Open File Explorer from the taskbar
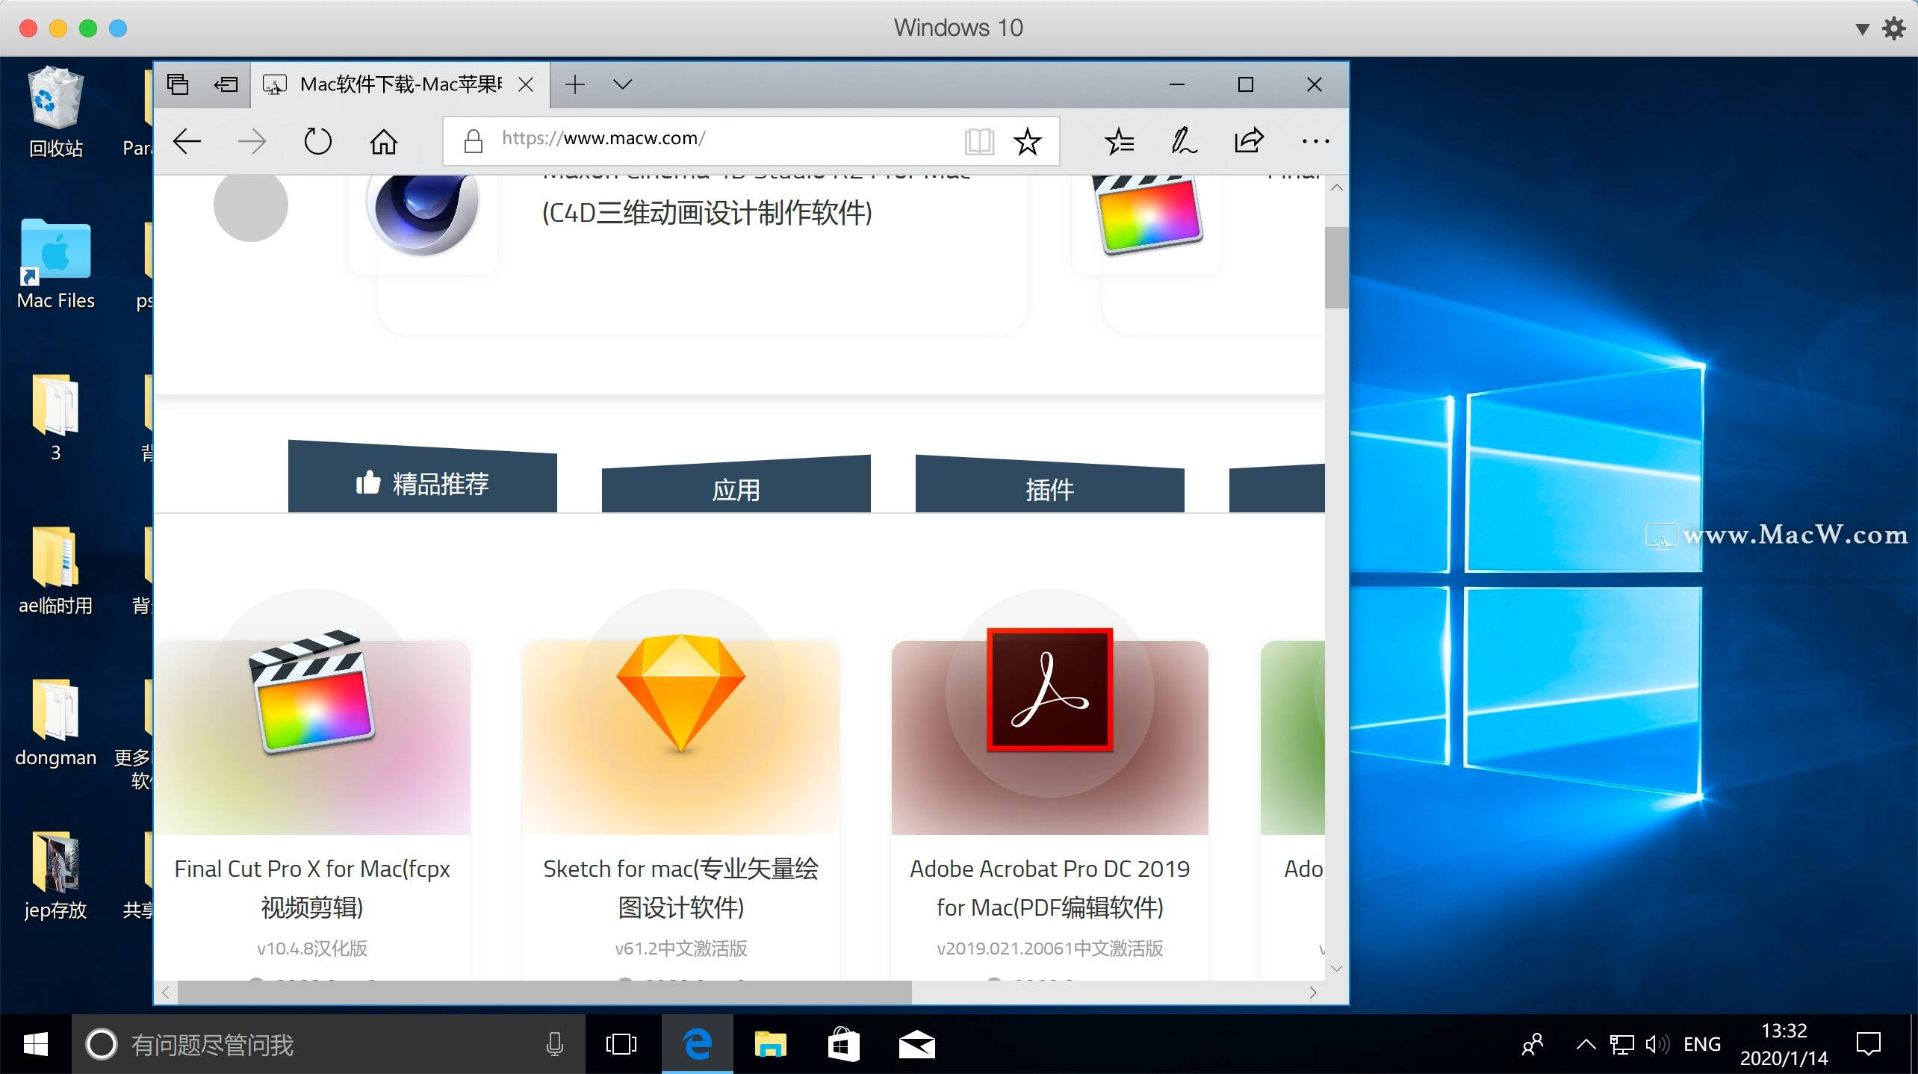The height and width of the screenshot is (1074, 1918). click(x=770, y=1044)
